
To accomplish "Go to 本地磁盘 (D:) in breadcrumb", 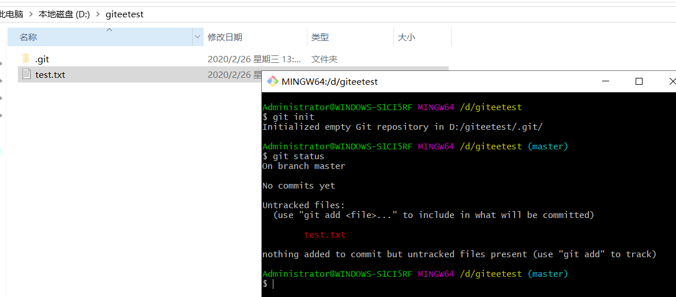I will 64,14.
